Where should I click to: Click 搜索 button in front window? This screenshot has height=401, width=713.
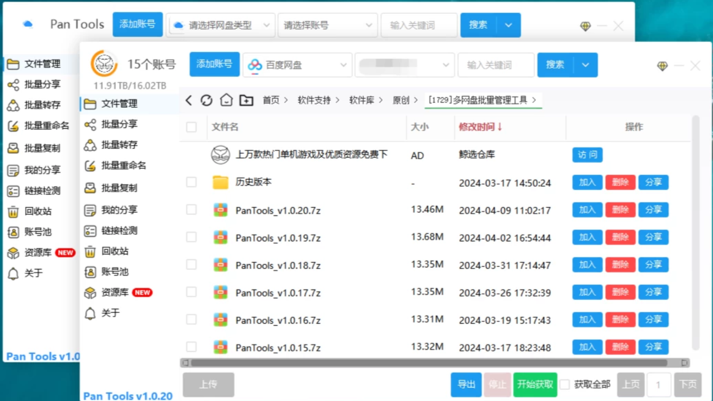click(555, 65)
